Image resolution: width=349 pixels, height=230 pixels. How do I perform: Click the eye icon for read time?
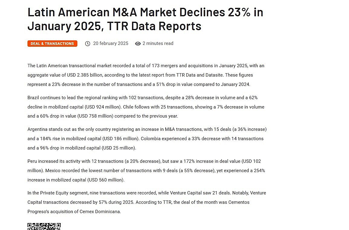click(138, 44)
